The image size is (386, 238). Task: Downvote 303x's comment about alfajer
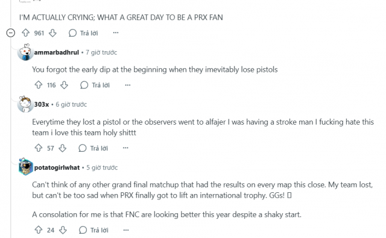tap(63, 148)
